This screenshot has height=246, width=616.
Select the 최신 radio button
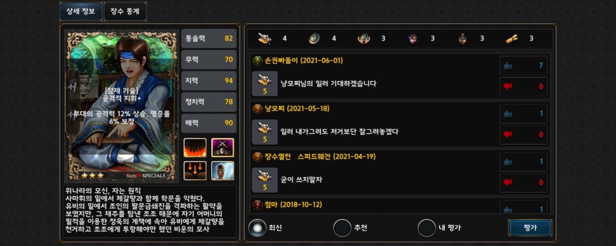click(x=257, y=228)
